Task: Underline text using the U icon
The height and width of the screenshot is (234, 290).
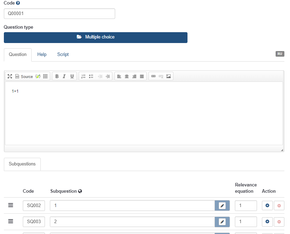Action: [x=72, y=76]
